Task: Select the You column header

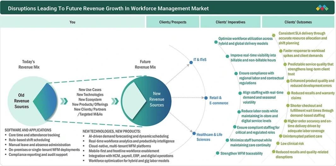Action: click(x=72, y=22)
